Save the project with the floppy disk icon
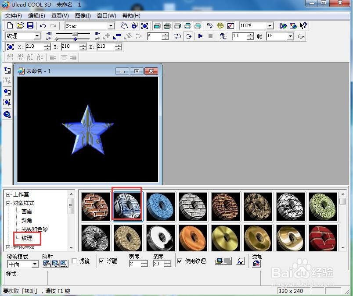Viewport: 353px width, 296px height. [x=30, y=25]
